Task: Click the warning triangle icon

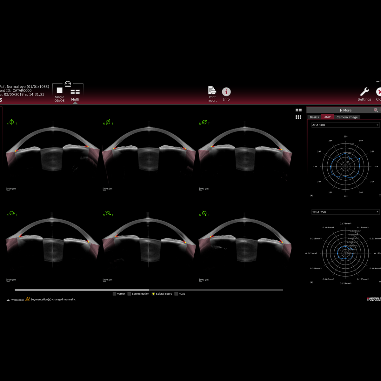Action: pos(28,299)
